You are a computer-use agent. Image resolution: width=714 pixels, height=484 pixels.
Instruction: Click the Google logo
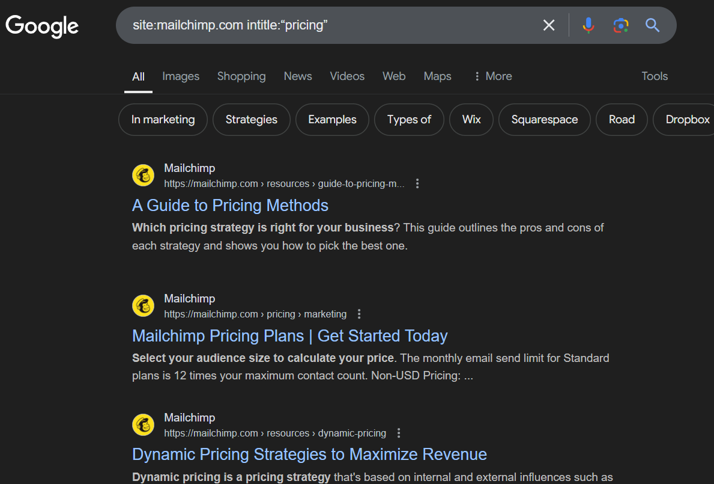(x=42, y=26)
